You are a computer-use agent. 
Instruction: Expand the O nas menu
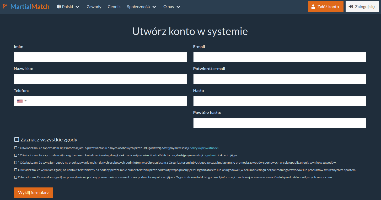pyautogui.click(x=171, y=7)
